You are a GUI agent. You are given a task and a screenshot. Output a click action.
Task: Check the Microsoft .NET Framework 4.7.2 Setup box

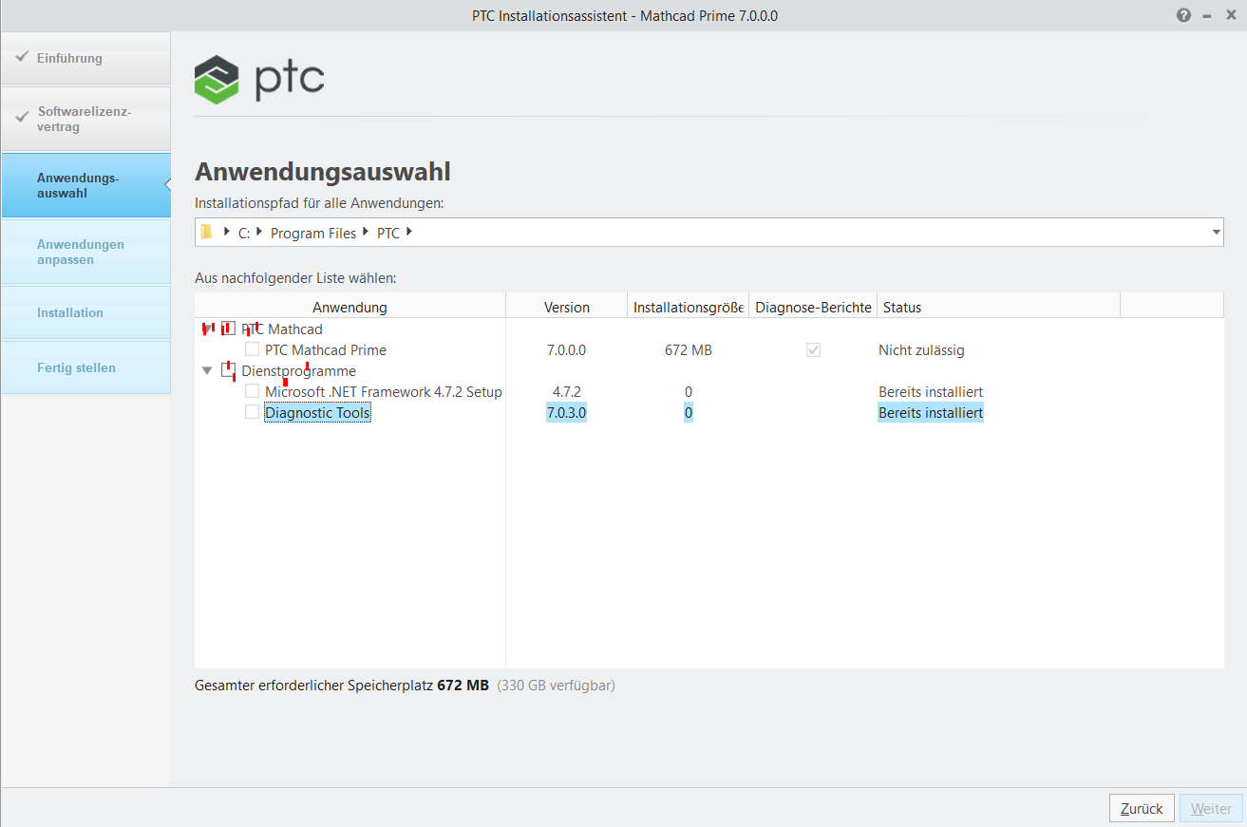pyautogui.click(x=252, y=391)
